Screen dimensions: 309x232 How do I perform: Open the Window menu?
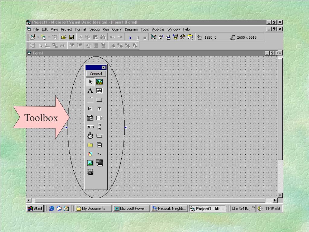pos(174,29)
